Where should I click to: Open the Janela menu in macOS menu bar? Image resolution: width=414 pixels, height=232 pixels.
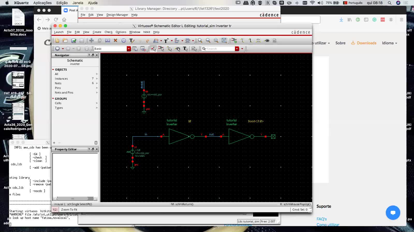tap(78, 3)
